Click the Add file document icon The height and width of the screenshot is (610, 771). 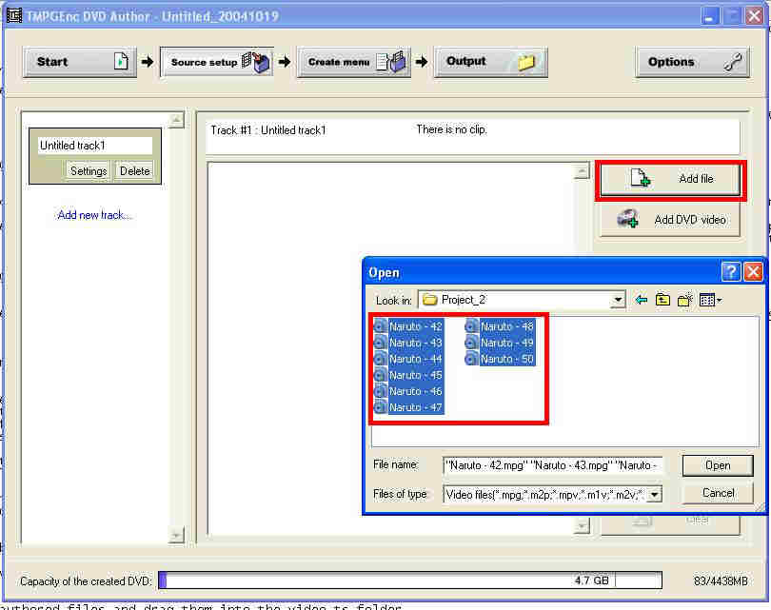click(641, 178)
